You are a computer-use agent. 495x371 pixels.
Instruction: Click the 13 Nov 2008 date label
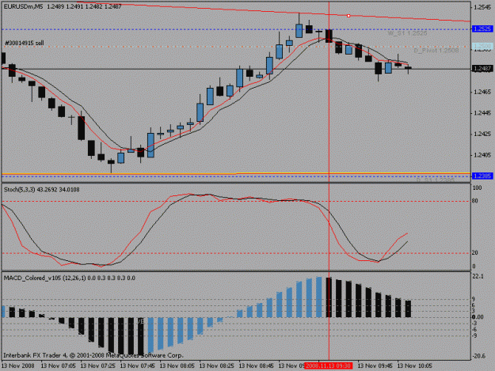18,365
